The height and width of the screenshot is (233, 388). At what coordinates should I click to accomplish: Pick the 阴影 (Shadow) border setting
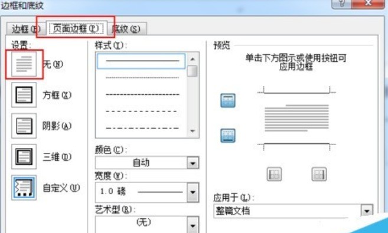coord(24,126)
